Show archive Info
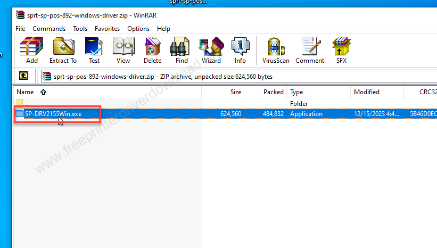Viewport: 437px width, 248px height. 240,50
